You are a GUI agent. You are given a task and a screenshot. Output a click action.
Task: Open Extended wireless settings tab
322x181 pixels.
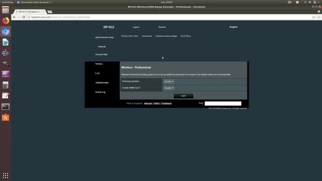click(x=166, y=36)
